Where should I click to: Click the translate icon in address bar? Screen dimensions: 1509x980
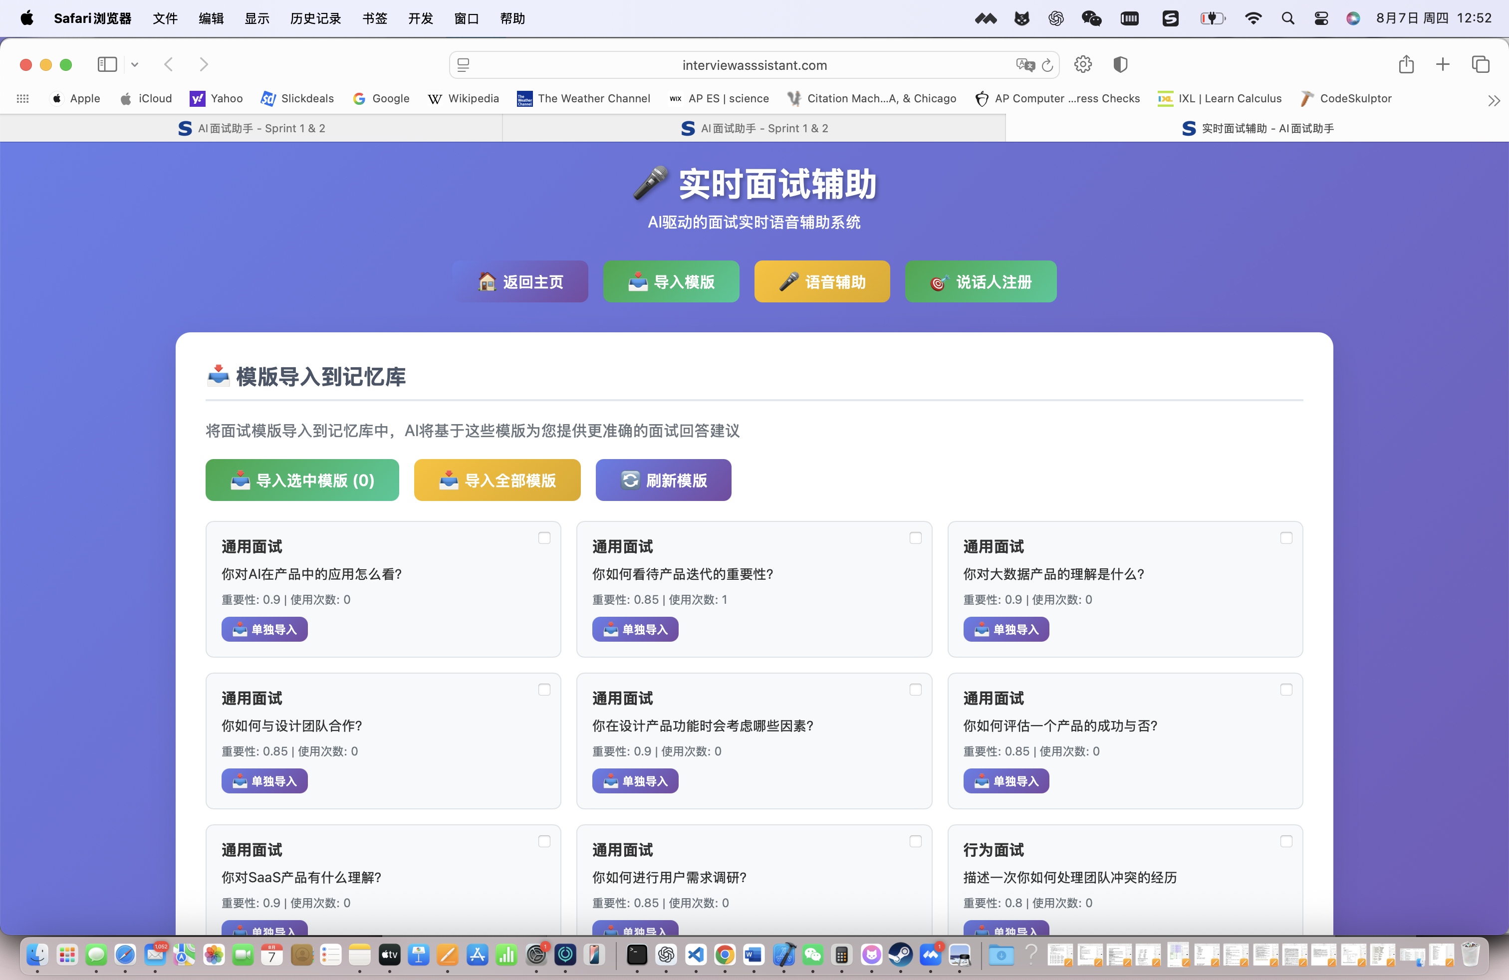pyautogui.click(x=1024, y=65)
